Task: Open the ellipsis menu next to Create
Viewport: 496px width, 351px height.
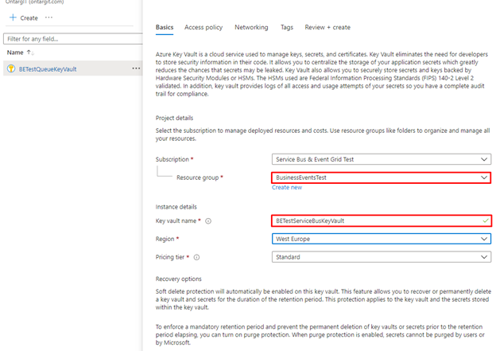Action: point(48,18)
